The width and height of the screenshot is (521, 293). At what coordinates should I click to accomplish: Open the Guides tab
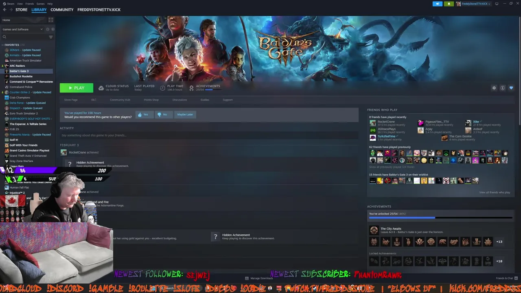pyautogui.click(x=205, y=100)
